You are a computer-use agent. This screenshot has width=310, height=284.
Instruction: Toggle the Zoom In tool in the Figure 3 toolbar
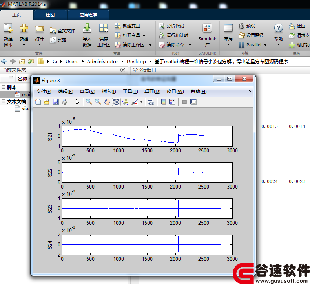[x=89, y=102]
